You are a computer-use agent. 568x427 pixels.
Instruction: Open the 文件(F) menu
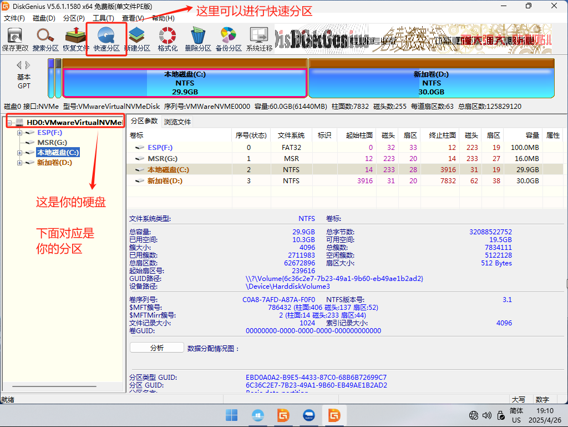(x=14, y=18)
